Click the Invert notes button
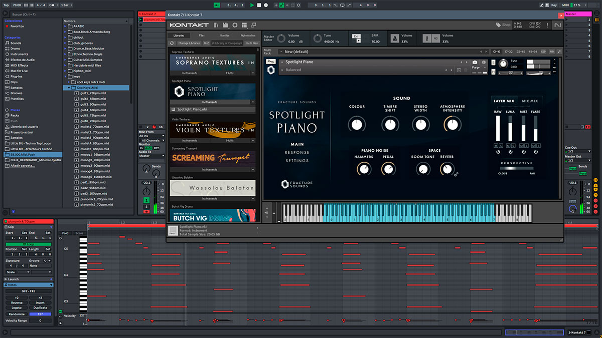This screenshot has height=338, width=602. (x=40, y=302)
